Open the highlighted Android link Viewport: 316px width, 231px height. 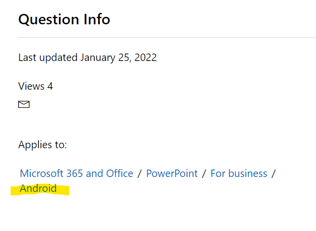pyautogui.click(x=38, y=188)
